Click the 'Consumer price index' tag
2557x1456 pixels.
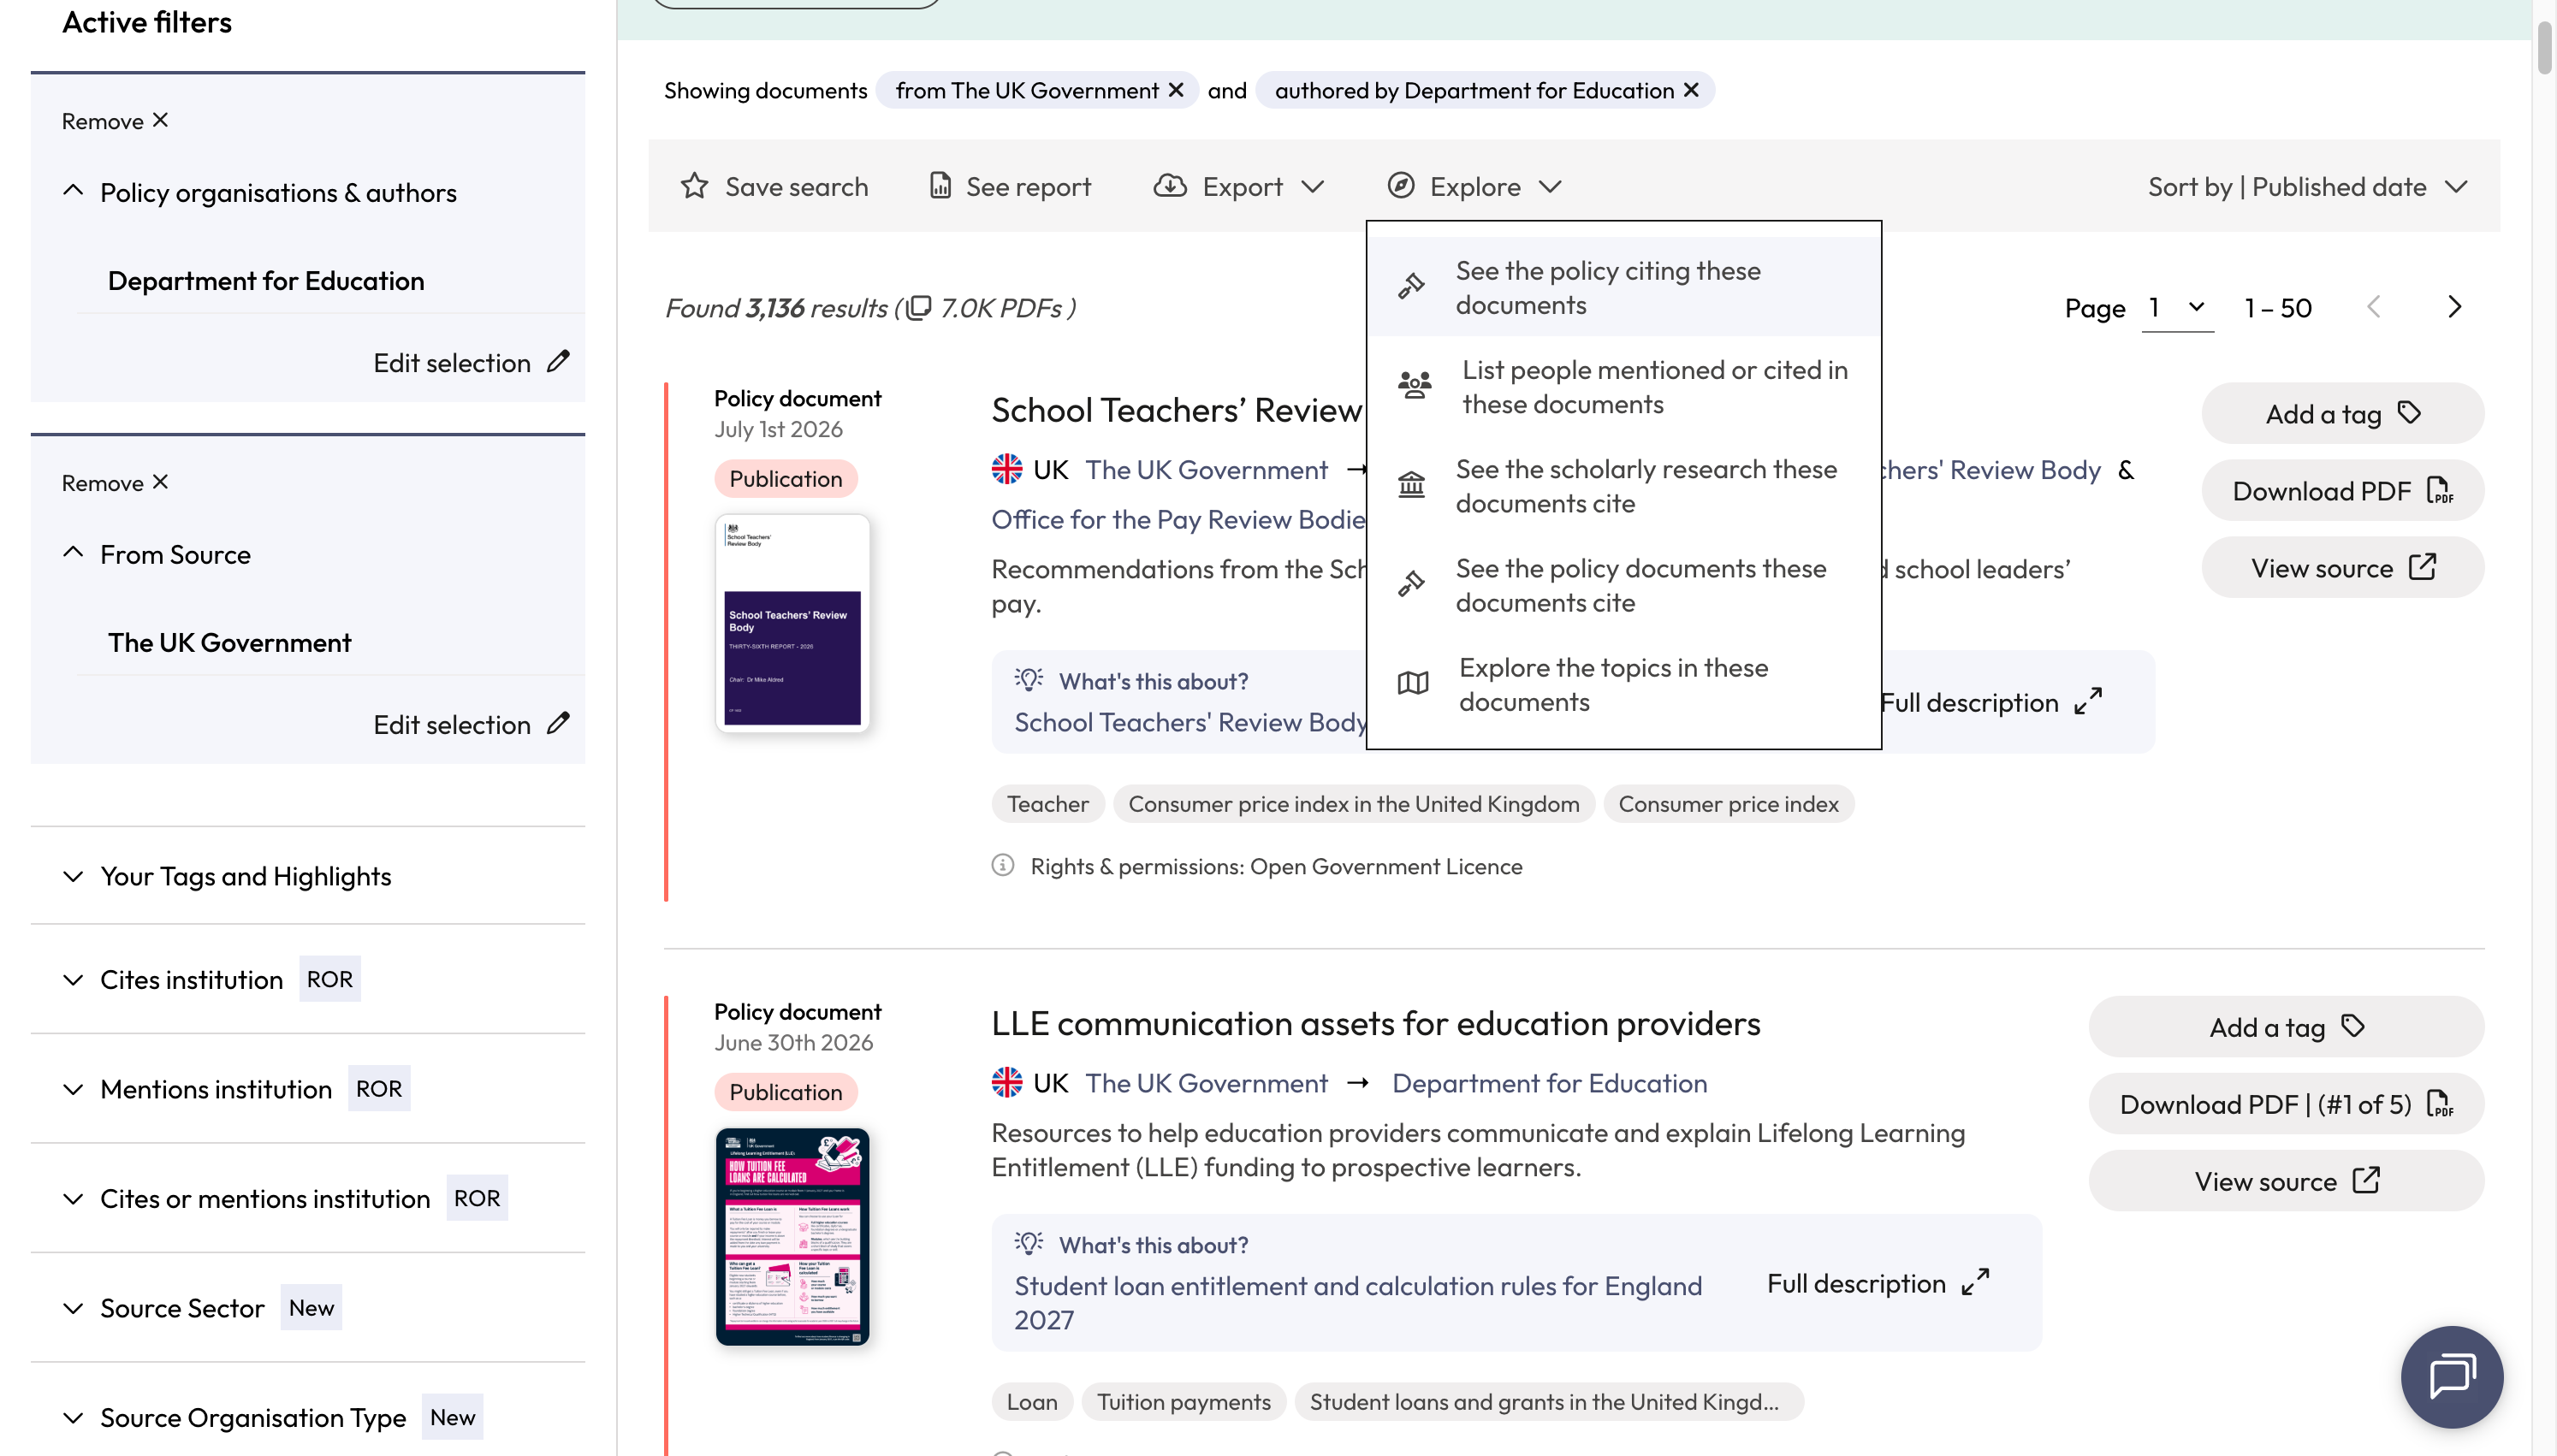click(1728, 803)
